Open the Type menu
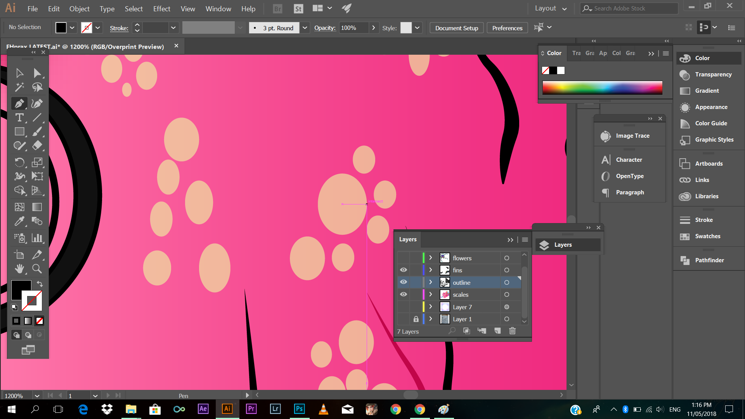Viewport: 745px width, 419px height. 107,9
